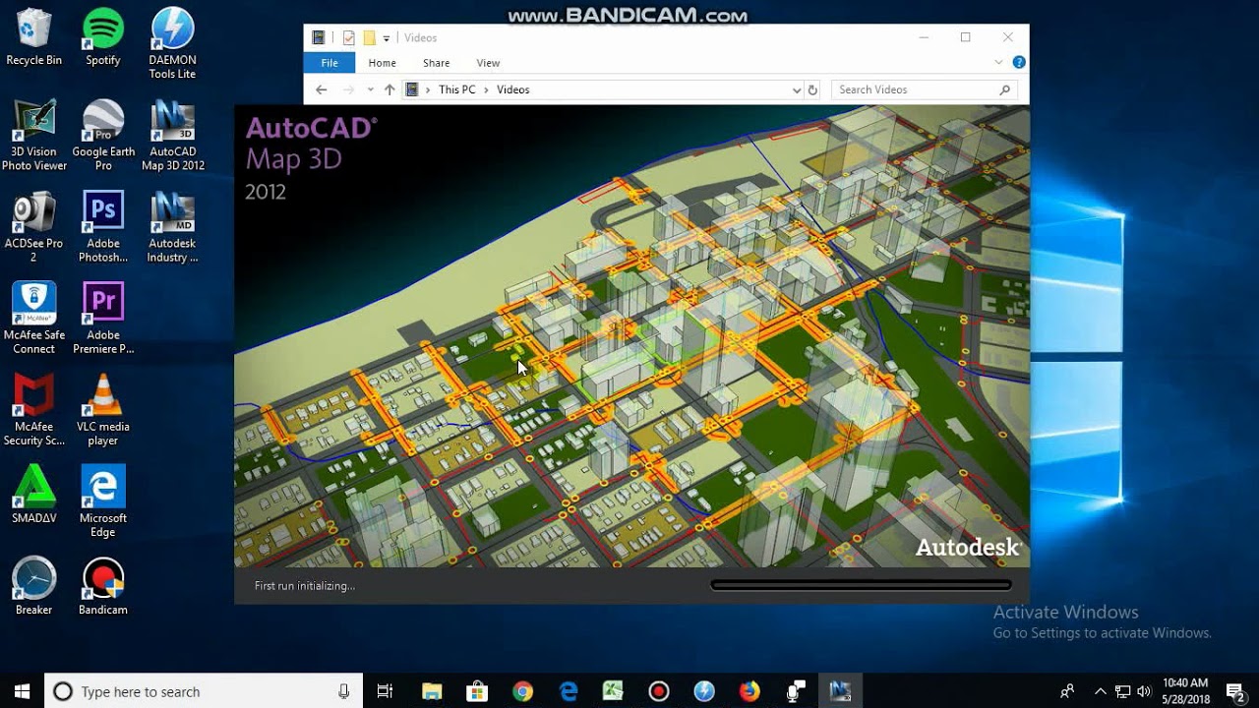Launch VLC media player shortcut
The width and height of the screenshot is (1259, 708).
point(103,410)
